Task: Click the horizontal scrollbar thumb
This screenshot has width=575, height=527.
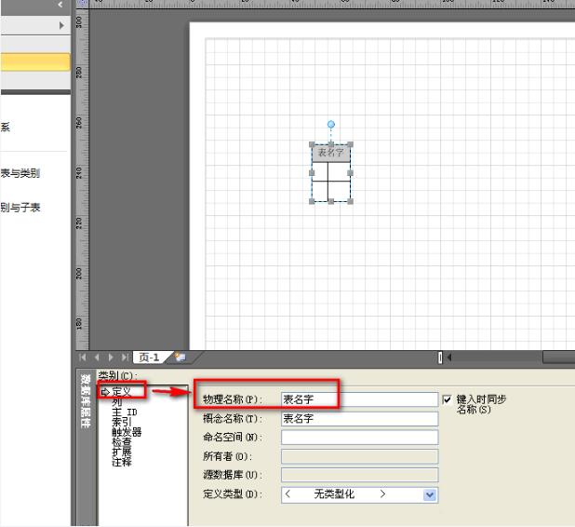Action: [x=558, y=358]
